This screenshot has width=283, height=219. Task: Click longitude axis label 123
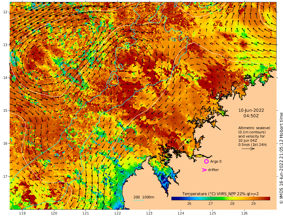pos(149,213)
